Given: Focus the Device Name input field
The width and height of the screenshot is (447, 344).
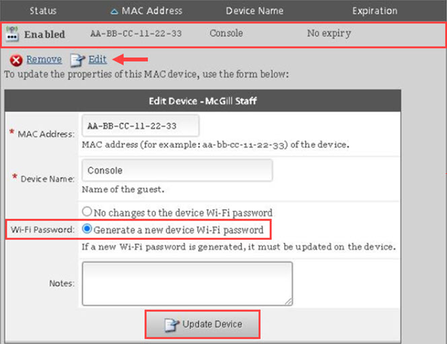Looking at the screenshot, I should [x=177, y=170].
